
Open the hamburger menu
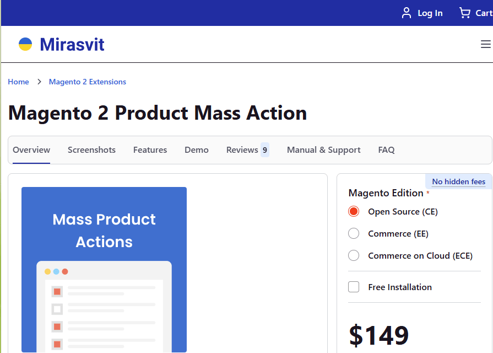(485, 44)
